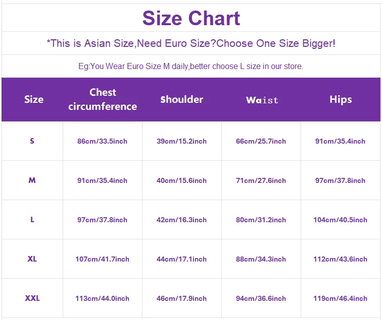Click the Asian Size notice text
This screenshot has height=320, width=382.
click(191, 43)
